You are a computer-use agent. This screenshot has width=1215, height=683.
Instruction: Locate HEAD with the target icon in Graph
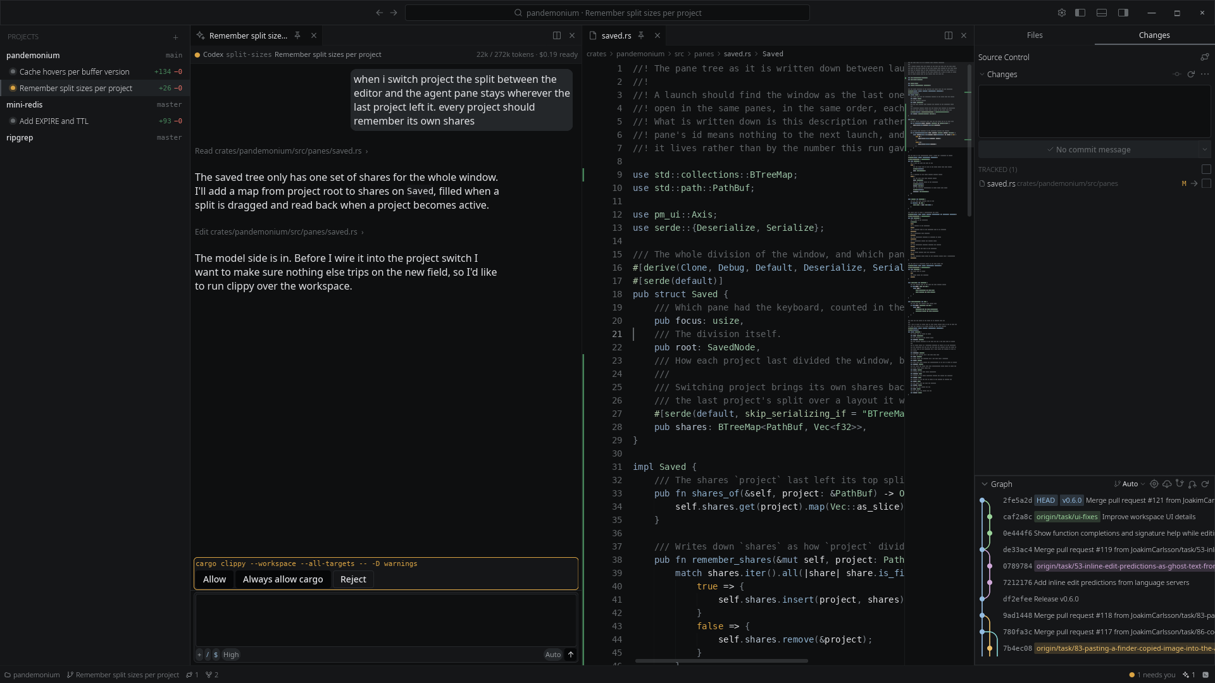coord(1154,484)
